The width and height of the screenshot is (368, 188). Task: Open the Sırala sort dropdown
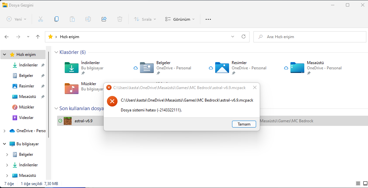(x=145, y=19)
